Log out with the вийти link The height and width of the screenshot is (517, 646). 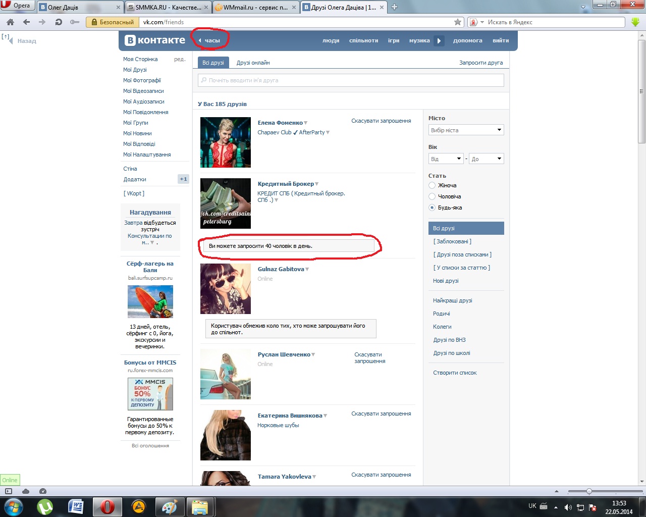click(501, 40)
